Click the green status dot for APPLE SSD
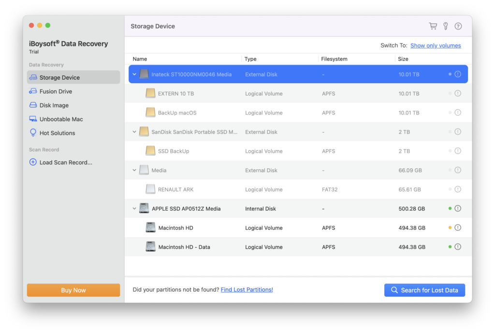This screenshot has width=495, height=333. click(x=450, y=208)
